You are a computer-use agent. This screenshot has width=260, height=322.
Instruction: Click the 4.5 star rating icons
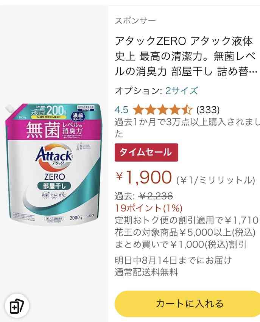[x=162, y=110]
